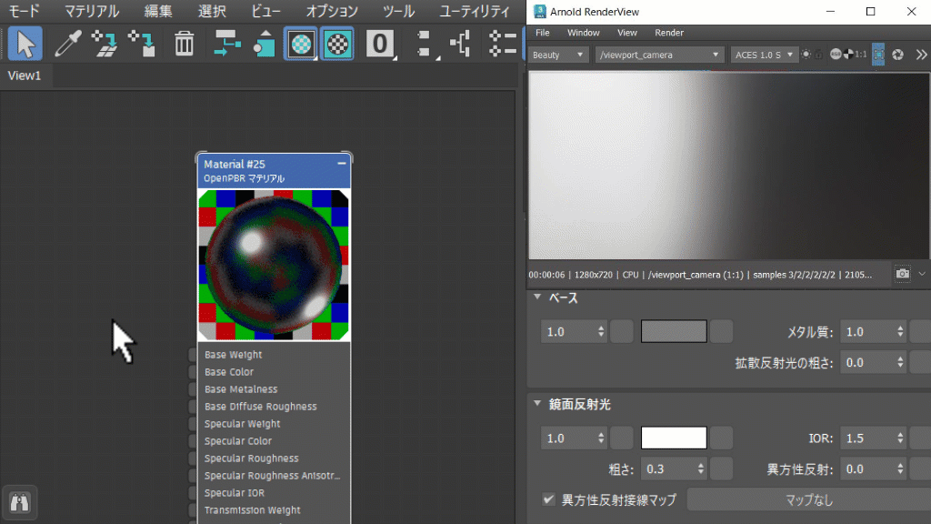This screenshot has width=931, height=524.
Task: Open RenderView Render menu
Action: [x=669, y=33]
